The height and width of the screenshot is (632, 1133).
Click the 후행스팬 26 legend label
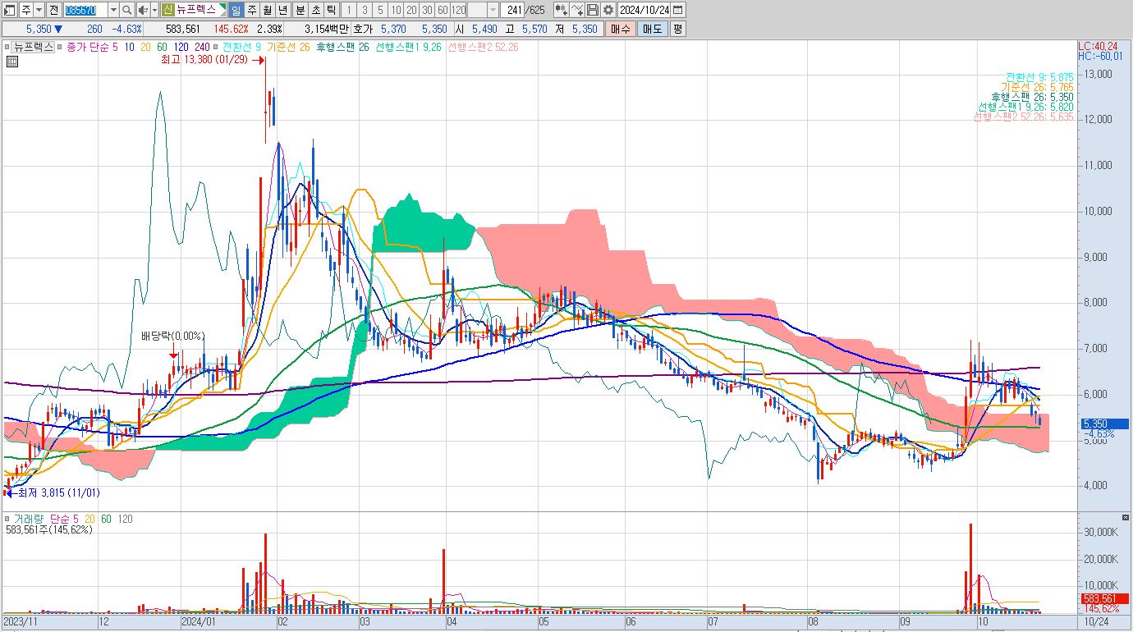(342, 48)
